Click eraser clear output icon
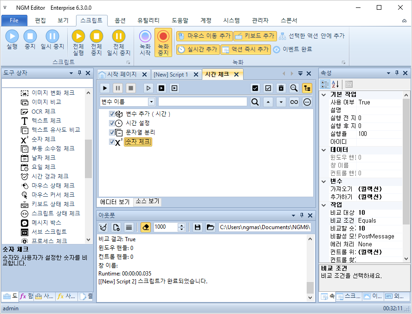Screen dimensions: 412x314 (x=146, y=227)
